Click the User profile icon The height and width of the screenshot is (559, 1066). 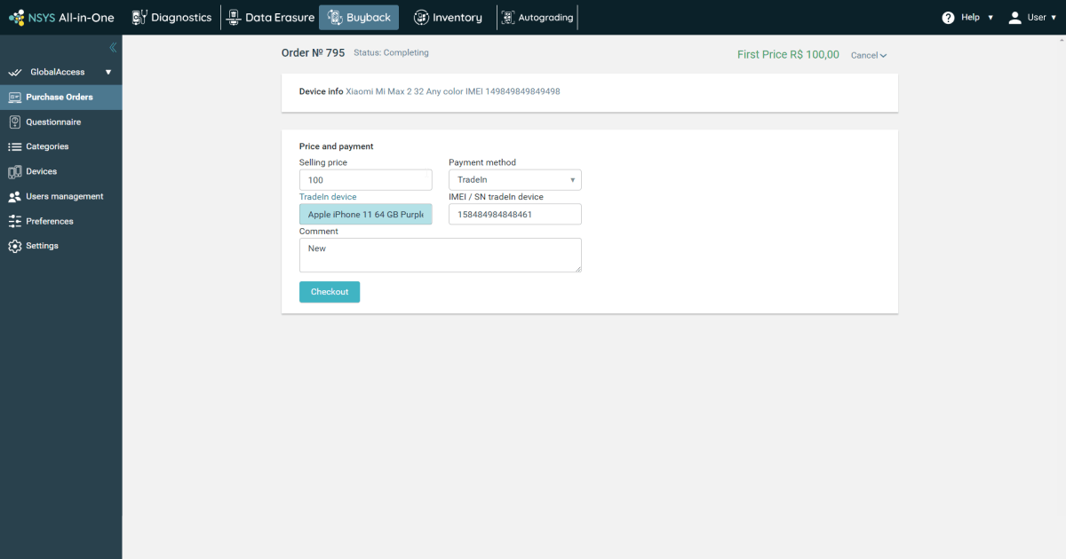[x=1014, y=18]
